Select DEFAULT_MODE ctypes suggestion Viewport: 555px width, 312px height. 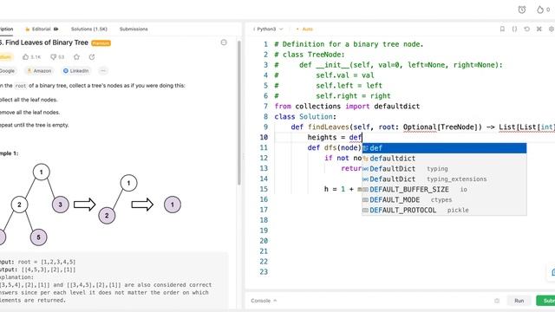[444, 200]
